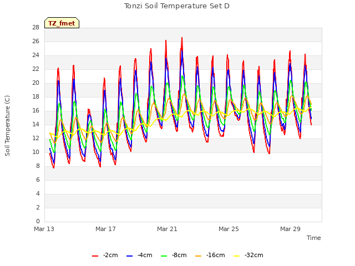
Task: Click the blue -4cm legend swatch
Action: tap(129, 256)
